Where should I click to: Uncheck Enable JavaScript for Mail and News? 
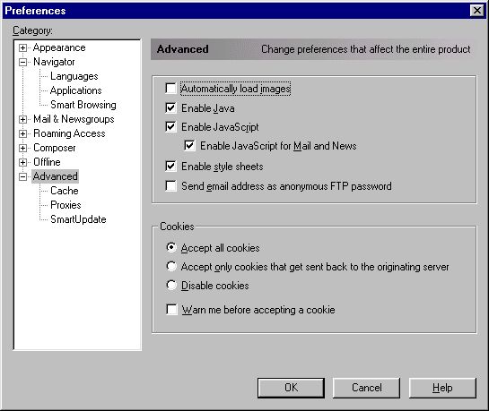pos(189,146)
